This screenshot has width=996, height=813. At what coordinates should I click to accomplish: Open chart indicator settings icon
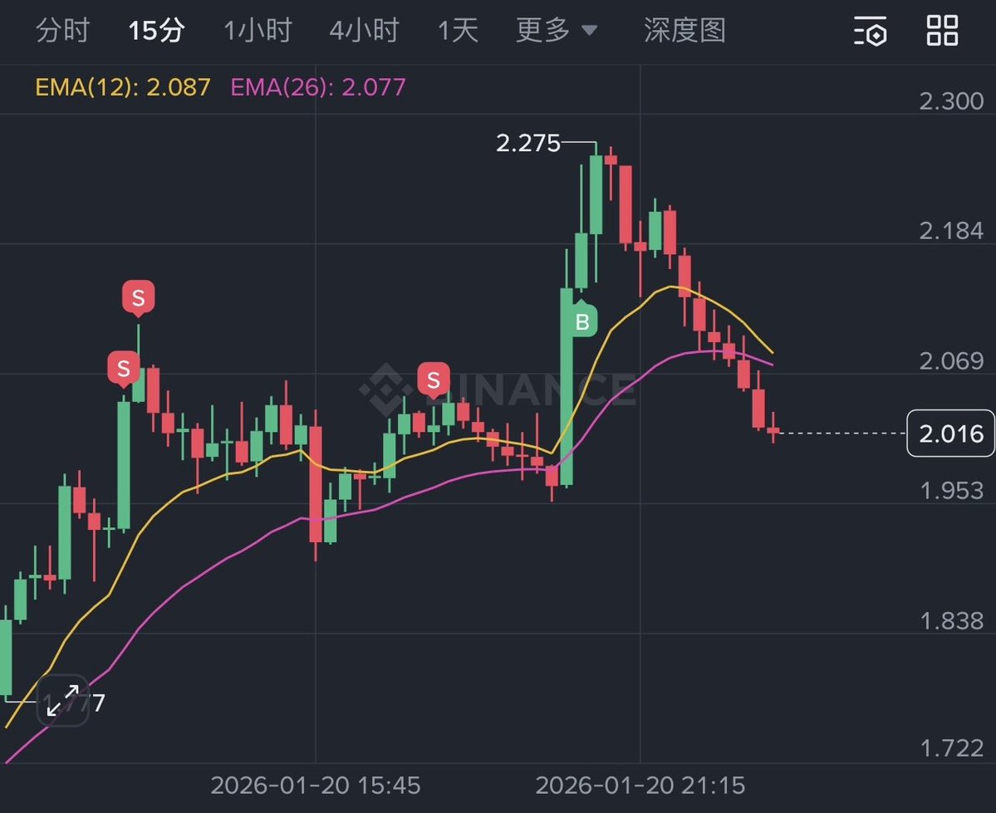pyautogui.click(x=871, y=31)
